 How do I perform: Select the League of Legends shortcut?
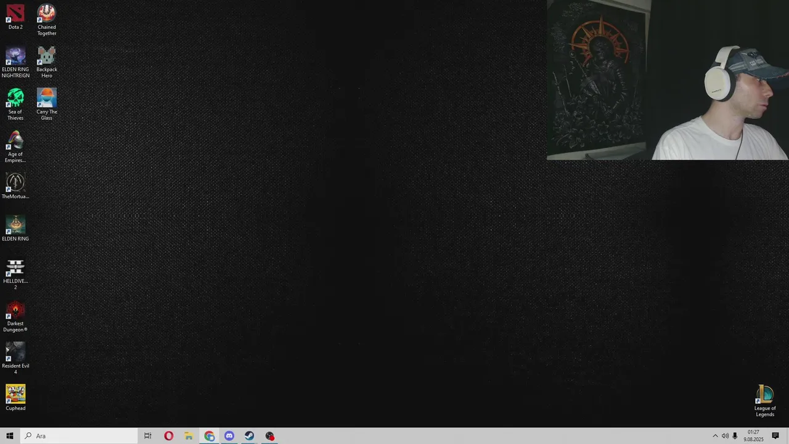765,401
